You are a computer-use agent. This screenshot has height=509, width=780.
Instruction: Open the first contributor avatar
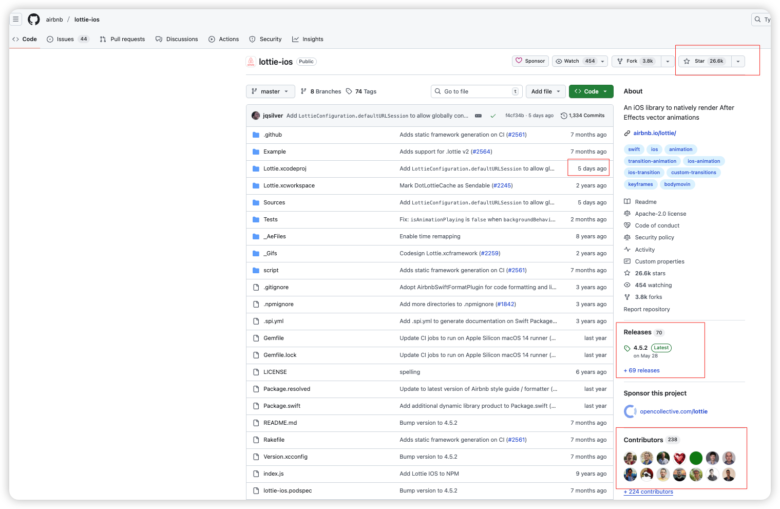pos(630,458)
